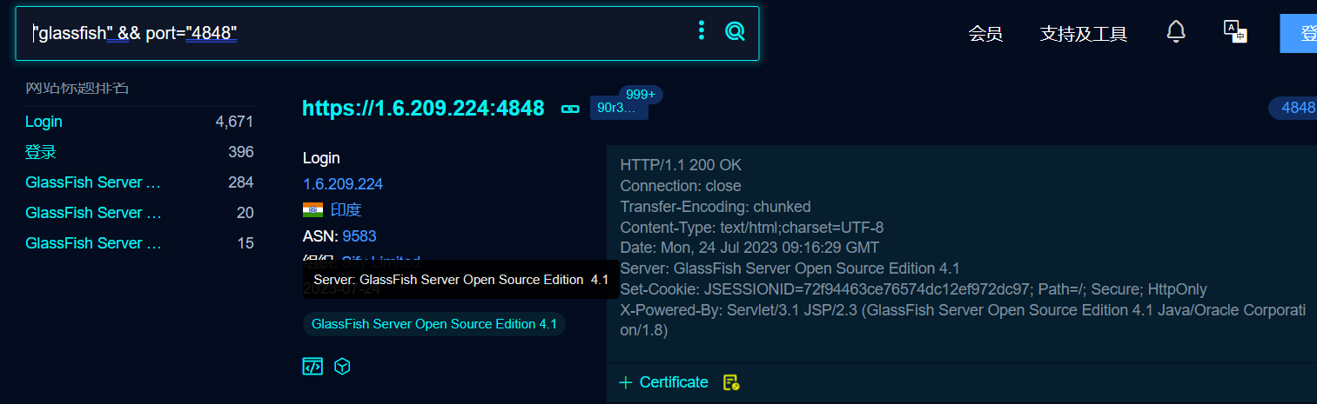Filter by ASN 9583

[x=359, y=236]
